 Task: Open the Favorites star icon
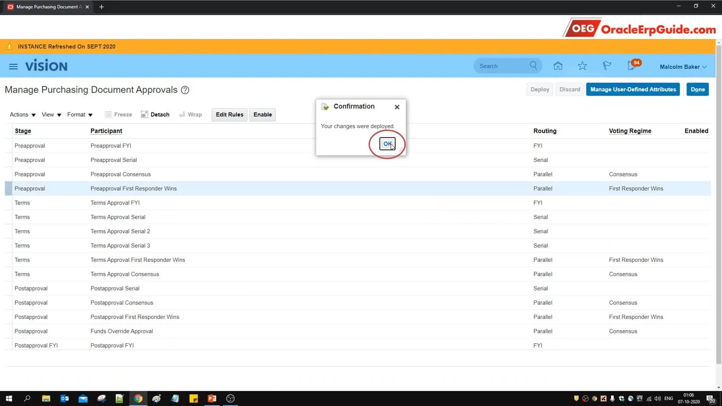coord(582,66)
